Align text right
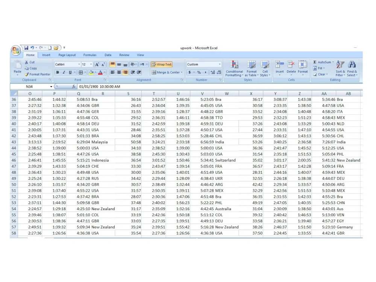 click(125, 73)
